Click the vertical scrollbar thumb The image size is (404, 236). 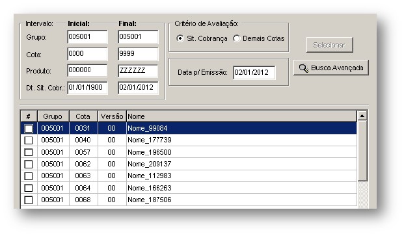click(x=362, y=151)
